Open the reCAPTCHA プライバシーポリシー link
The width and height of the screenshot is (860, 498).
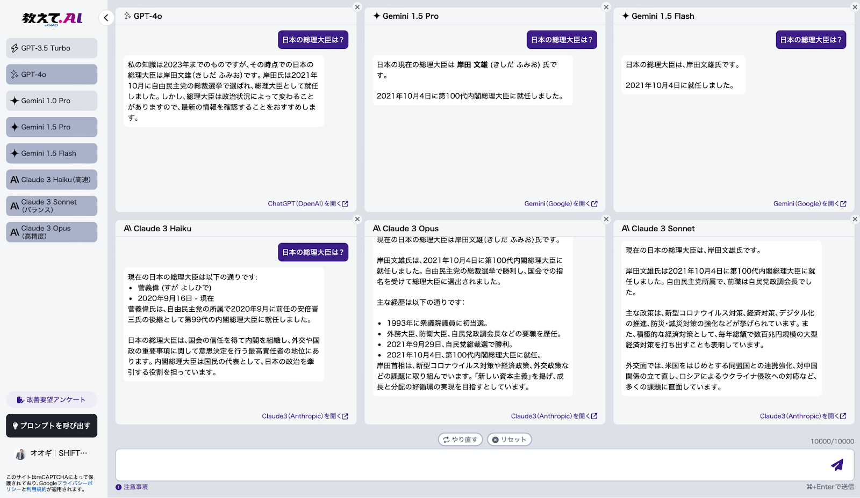(74, 484)
